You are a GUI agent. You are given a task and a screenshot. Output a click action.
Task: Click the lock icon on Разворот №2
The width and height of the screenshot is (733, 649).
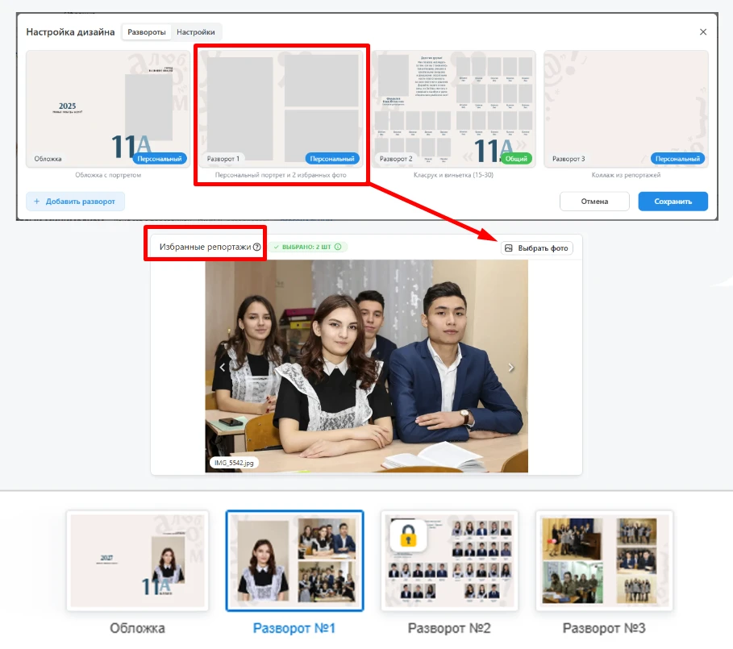tap(408, 535)
